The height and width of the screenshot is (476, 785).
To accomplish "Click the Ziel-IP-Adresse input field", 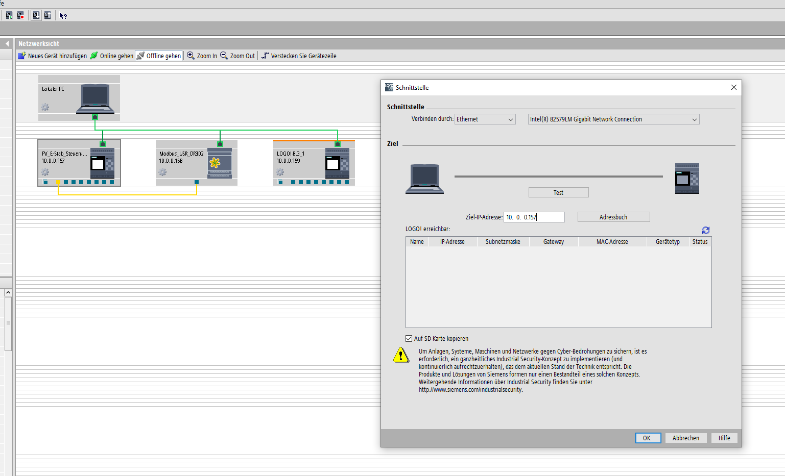I will [x=534, y=217].
